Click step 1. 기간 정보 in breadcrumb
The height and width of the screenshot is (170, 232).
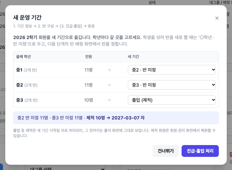[23, 26]
